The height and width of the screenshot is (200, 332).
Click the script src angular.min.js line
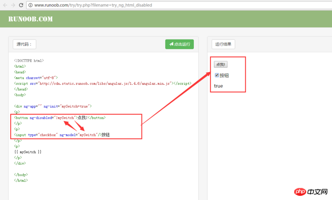103,84
